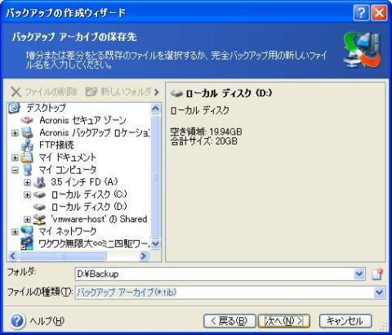This screenshot has height=335, width=392.
Task: Show more toolbar items chevron
Action: click(156, 92)
